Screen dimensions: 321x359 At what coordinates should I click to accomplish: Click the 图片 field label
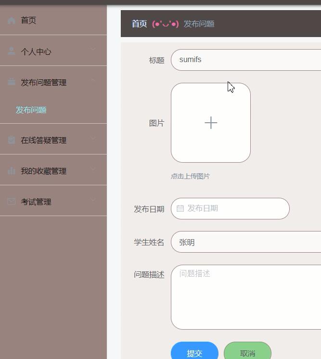tap(156, 123)
